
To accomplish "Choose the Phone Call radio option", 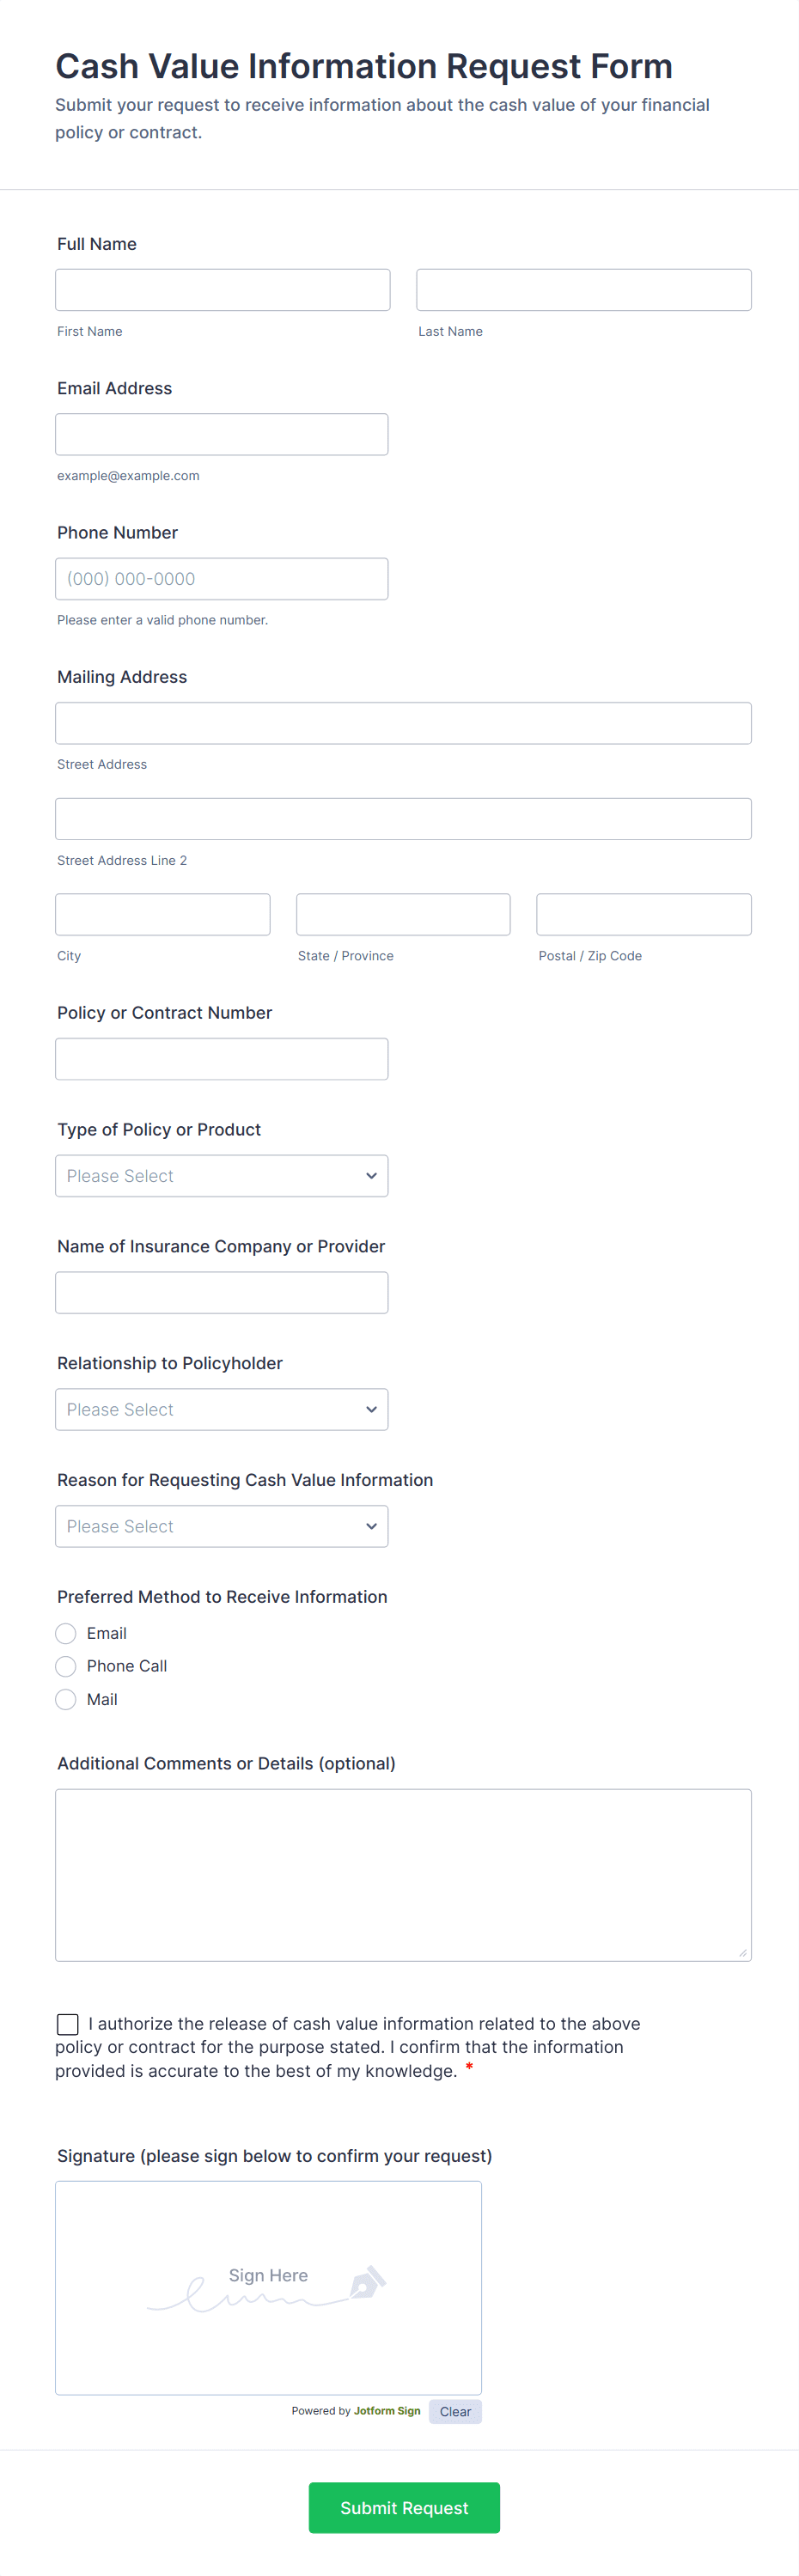I will 66,1666.
